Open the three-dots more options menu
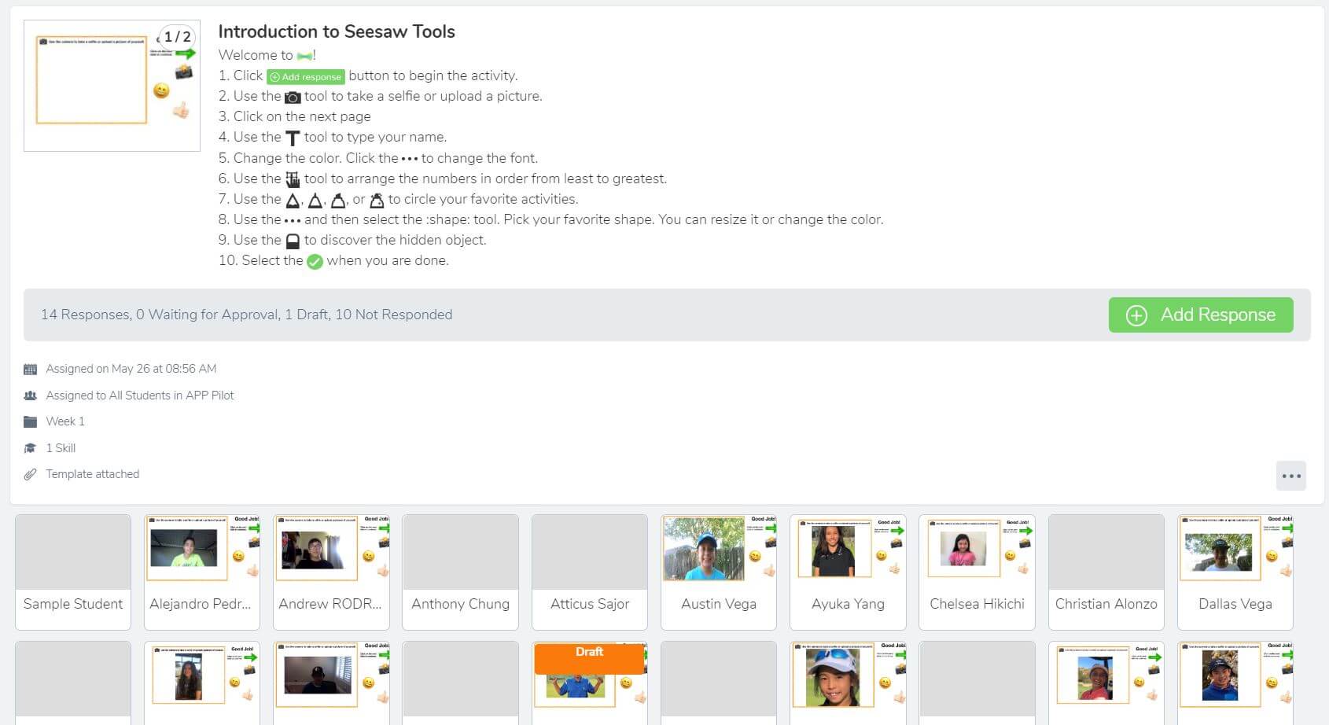This screenshot has height=725, width=1329. (x=1290, y=476)
